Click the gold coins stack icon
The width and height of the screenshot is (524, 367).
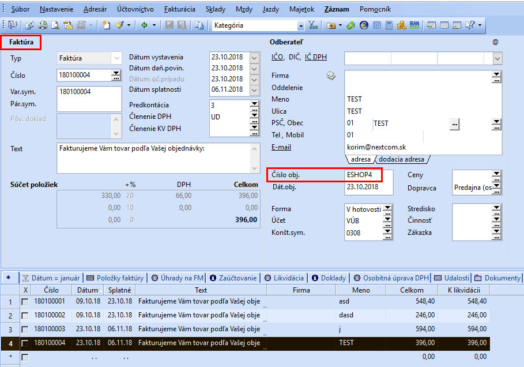(401, 25)
